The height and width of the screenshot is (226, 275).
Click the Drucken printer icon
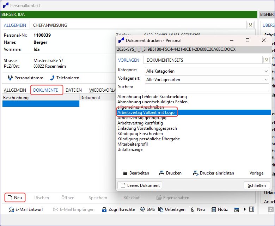pos(162,173)
